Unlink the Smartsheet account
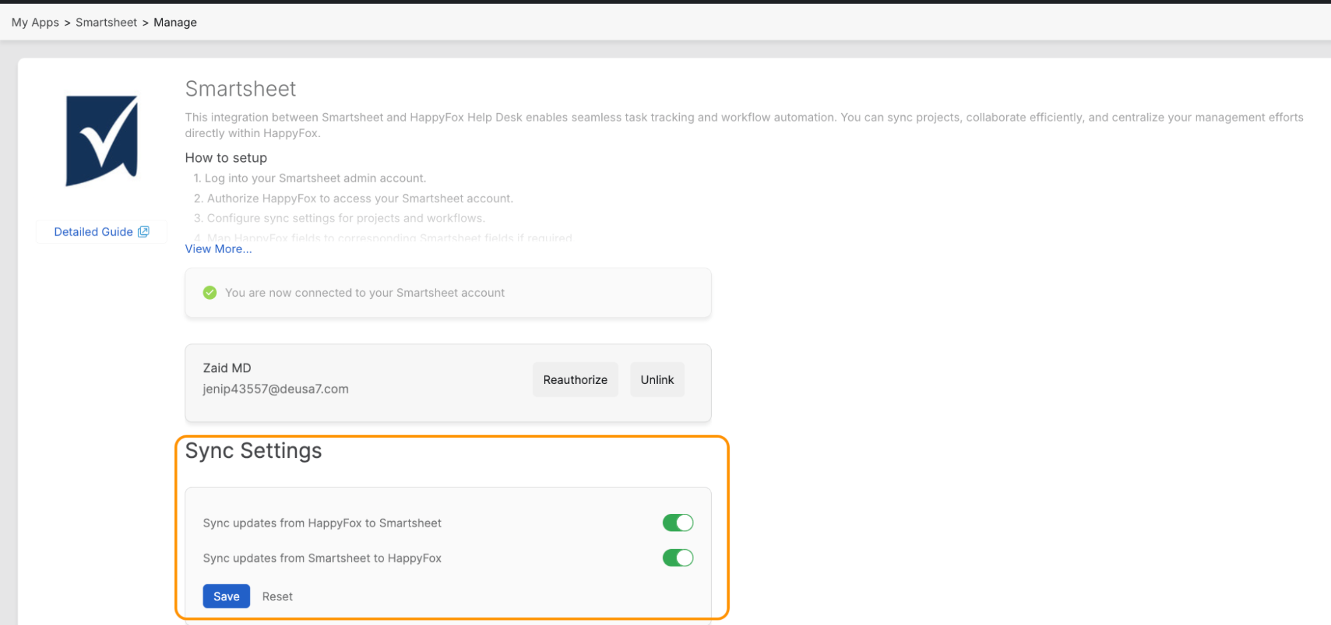Viewport: 1331px width, 625px height. coord(657,380)
